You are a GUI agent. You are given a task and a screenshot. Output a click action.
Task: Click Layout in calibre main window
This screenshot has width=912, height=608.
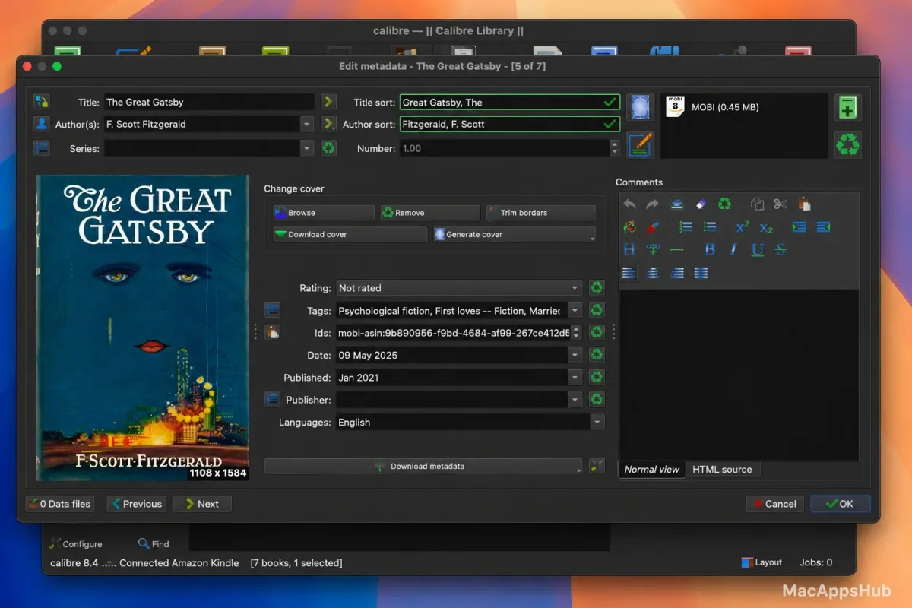click(x=762, y=562)
